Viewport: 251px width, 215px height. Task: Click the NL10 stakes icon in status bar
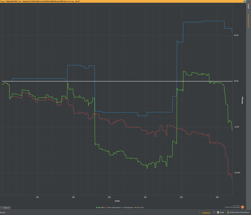pos(218,212)
